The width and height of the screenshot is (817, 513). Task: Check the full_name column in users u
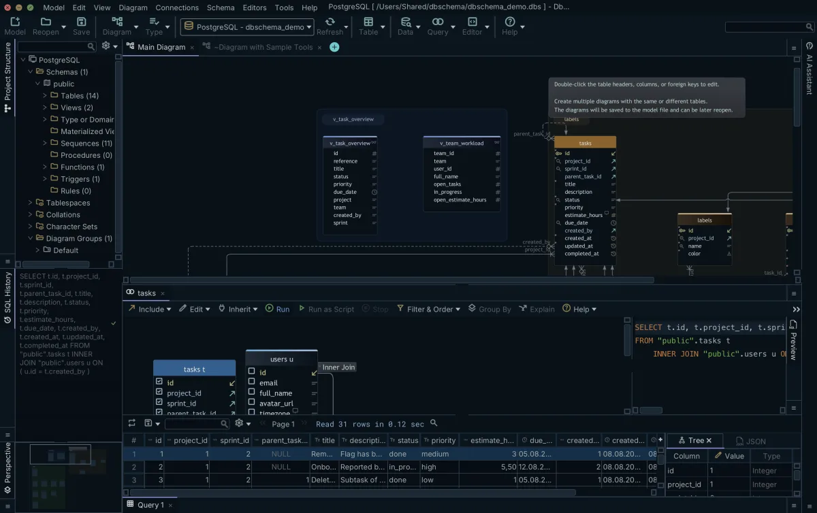251,393
